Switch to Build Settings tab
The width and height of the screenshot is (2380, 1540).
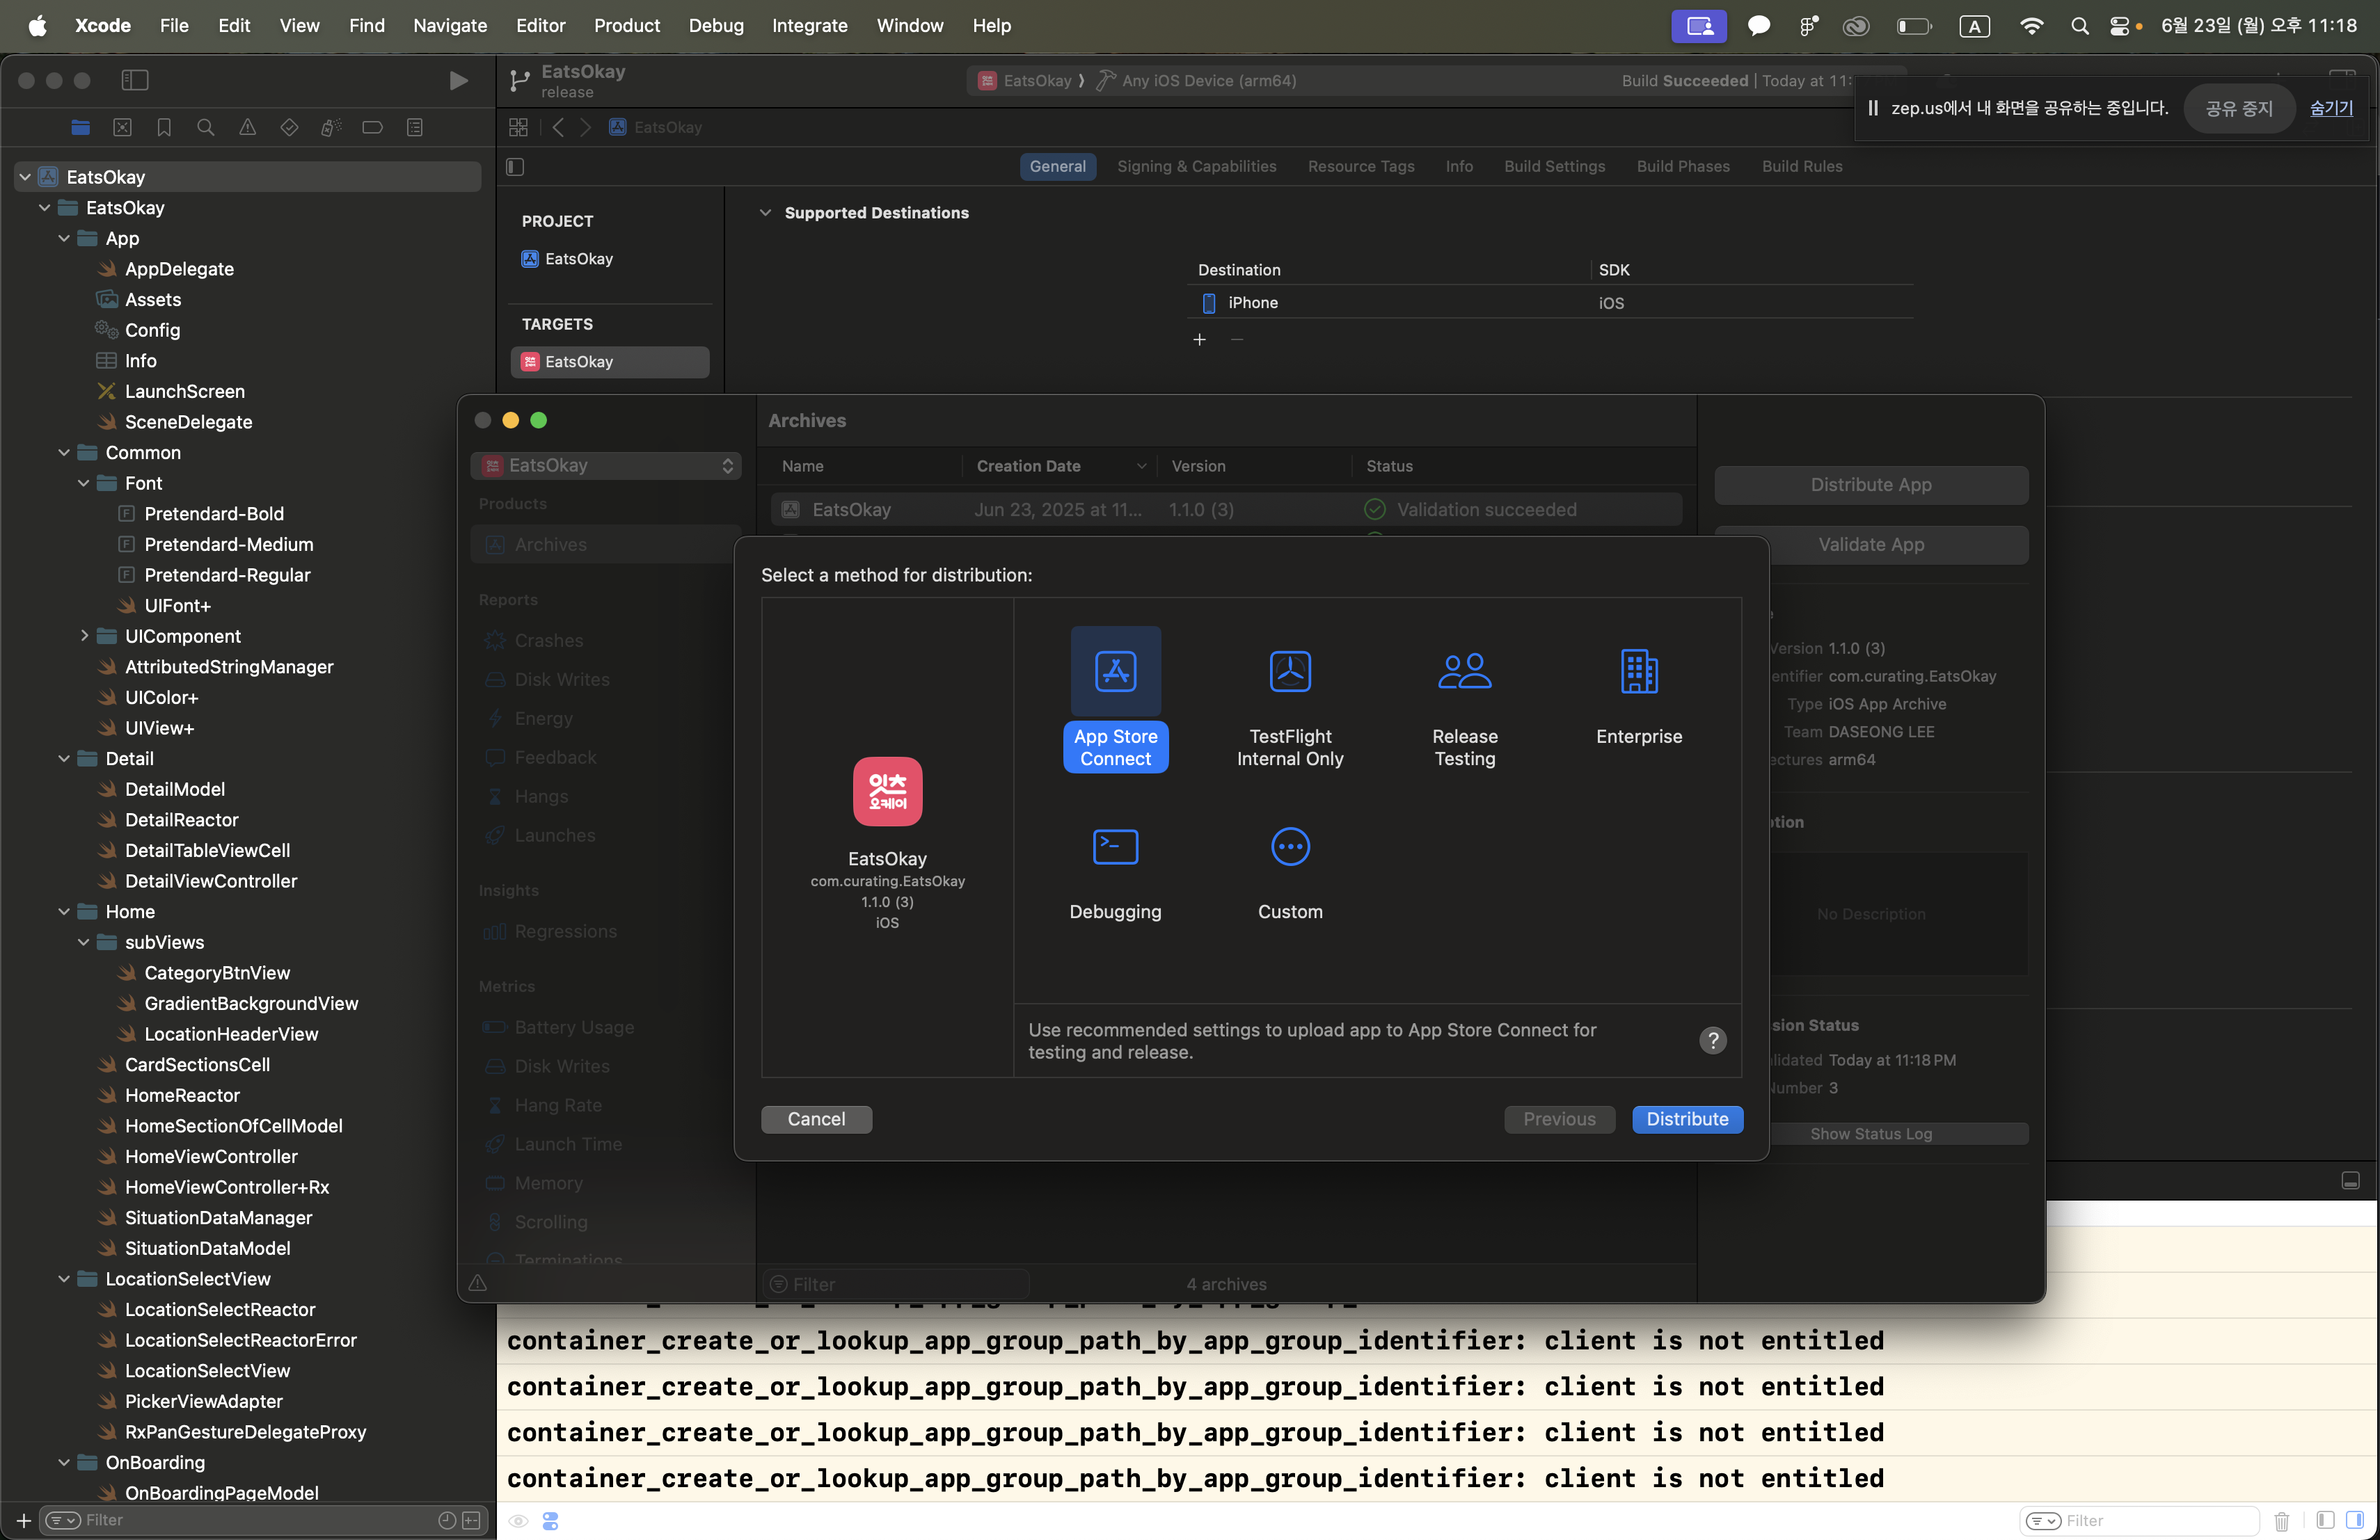tap(1554, 167)
